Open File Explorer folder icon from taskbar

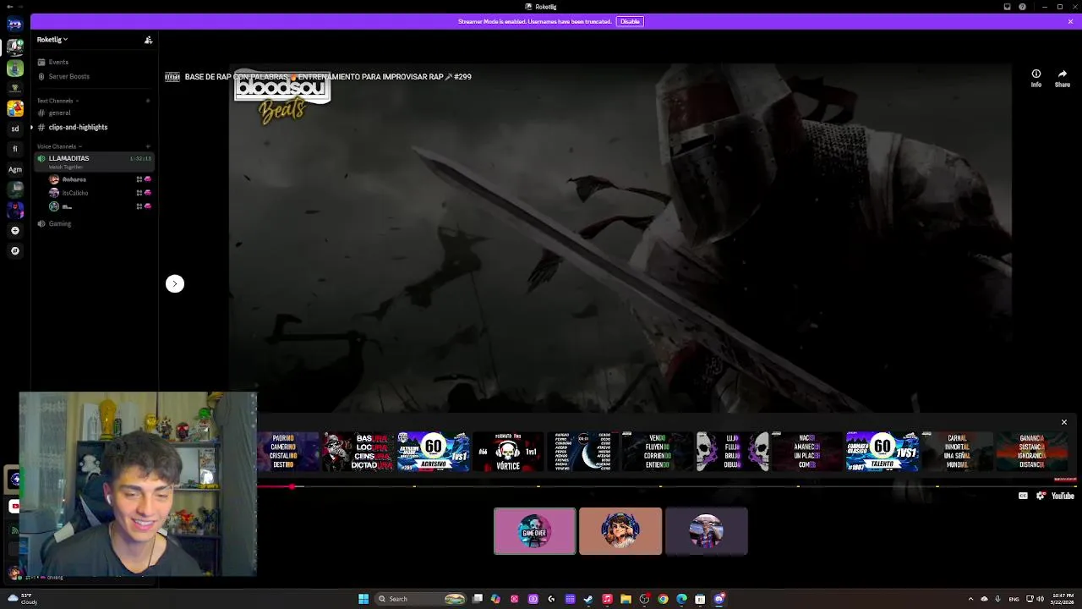[626, 599]
